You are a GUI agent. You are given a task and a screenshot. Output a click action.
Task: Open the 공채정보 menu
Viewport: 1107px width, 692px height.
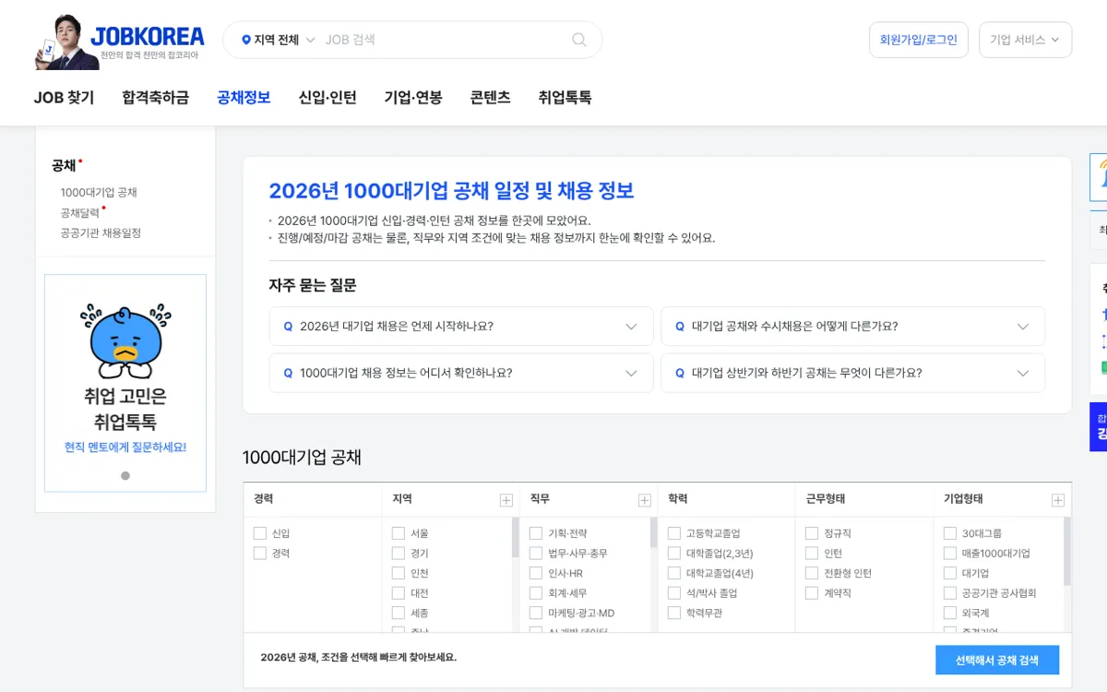pos(244,97)
